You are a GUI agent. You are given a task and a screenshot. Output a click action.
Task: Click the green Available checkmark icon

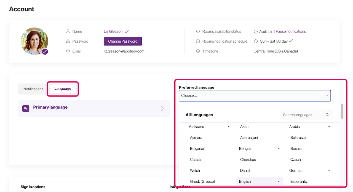pos(256,32)
